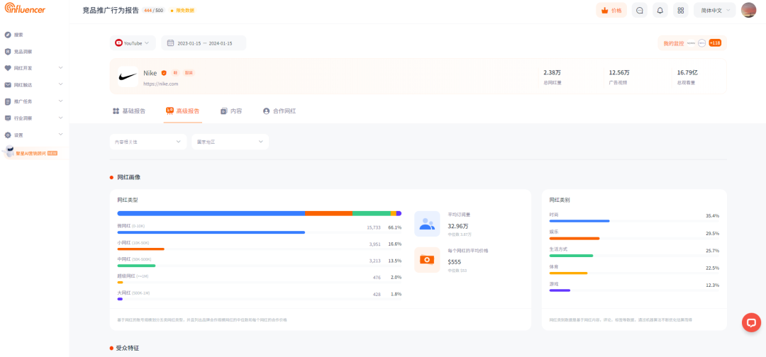
Task: Click the user profile avatar
Action: click(x=748, y=10)
